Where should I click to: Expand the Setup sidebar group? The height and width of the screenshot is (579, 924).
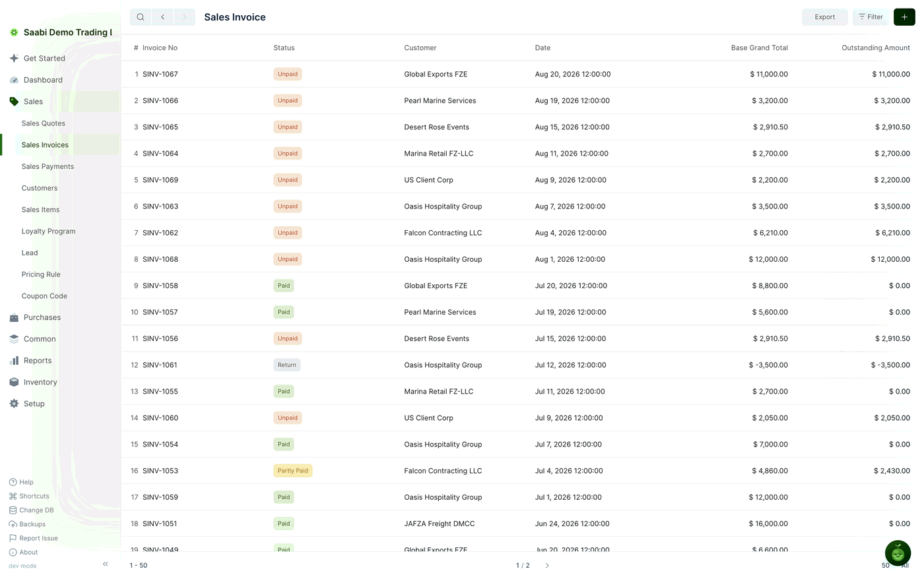point(34,404)
